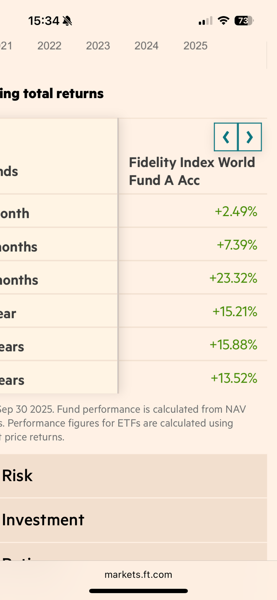277x600 pixels.
Task: Tap the 15:34 status bar clock
Action: 43,21
